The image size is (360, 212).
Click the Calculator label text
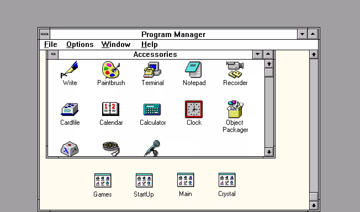click(x=153, y=123)
